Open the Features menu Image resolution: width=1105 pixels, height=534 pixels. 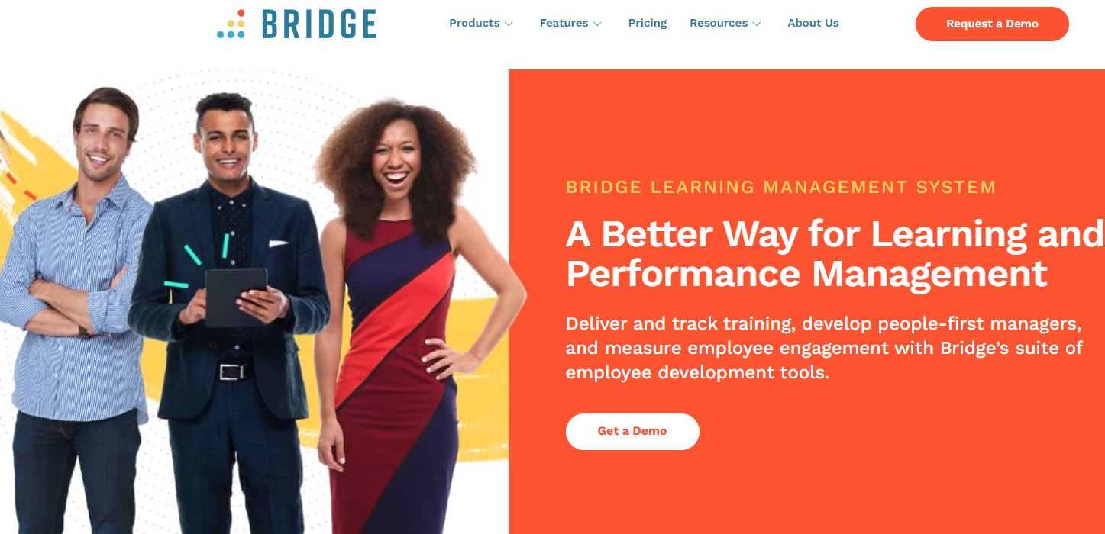(570, 23)
